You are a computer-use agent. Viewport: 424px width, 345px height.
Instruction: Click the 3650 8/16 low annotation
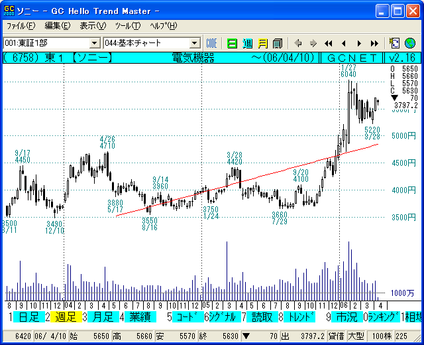tap(150, 224)
